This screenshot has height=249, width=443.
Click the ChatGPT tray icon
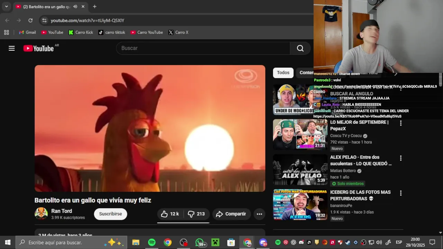coord(293,242)
